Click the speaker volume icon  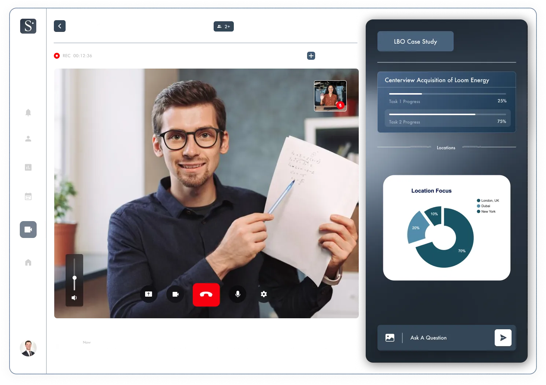pyautogui.click(x=74, y=298)
